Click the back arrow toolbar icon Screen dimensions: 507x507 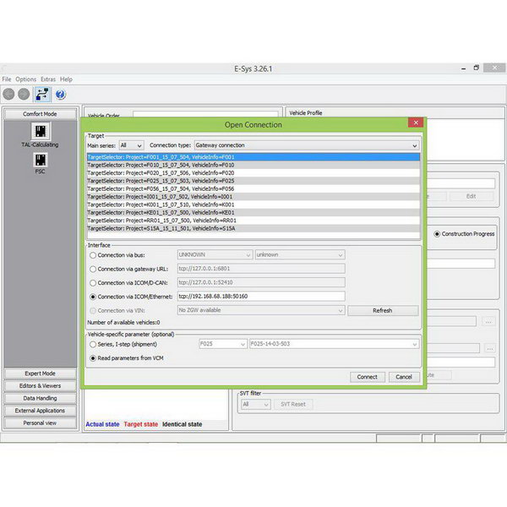8,94
